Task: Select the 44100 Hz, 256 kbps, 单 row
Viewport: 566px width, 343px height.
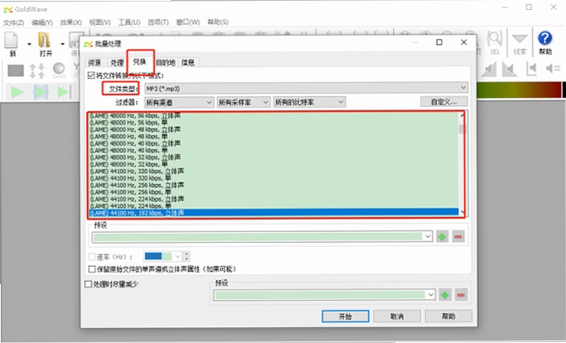Action: [274, 192]
